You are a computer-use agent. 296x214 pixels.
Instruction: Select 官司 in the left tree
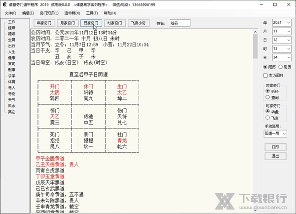[11, 64]
